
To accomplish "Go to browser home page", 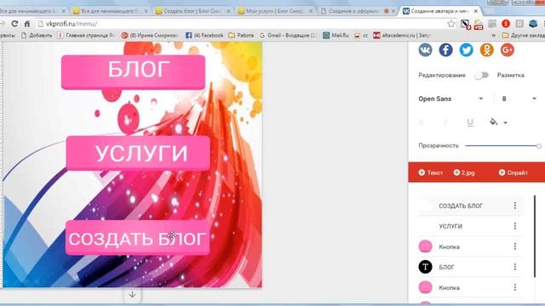I will click(26, 24).
